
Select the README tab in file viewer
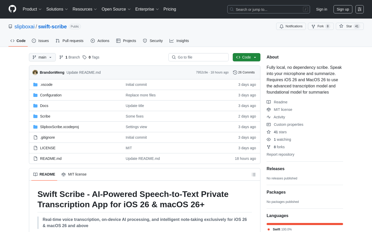44,175
